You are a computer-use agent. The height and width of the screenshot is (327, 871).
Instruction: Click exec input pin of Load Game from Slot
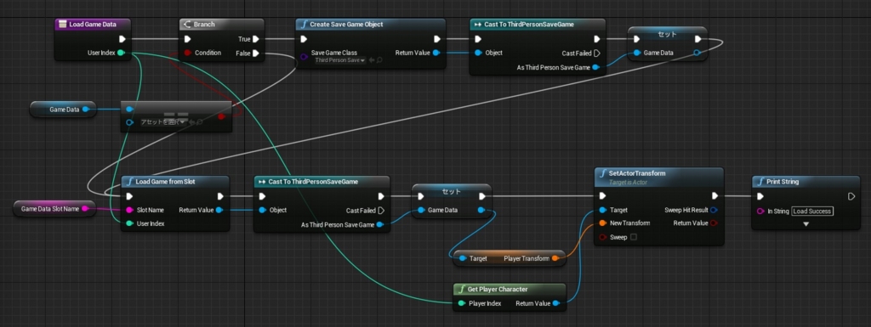click(129, 196)
